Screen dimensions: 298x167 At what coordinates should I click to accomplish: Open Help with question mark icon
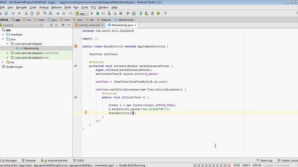coord(165,13)
